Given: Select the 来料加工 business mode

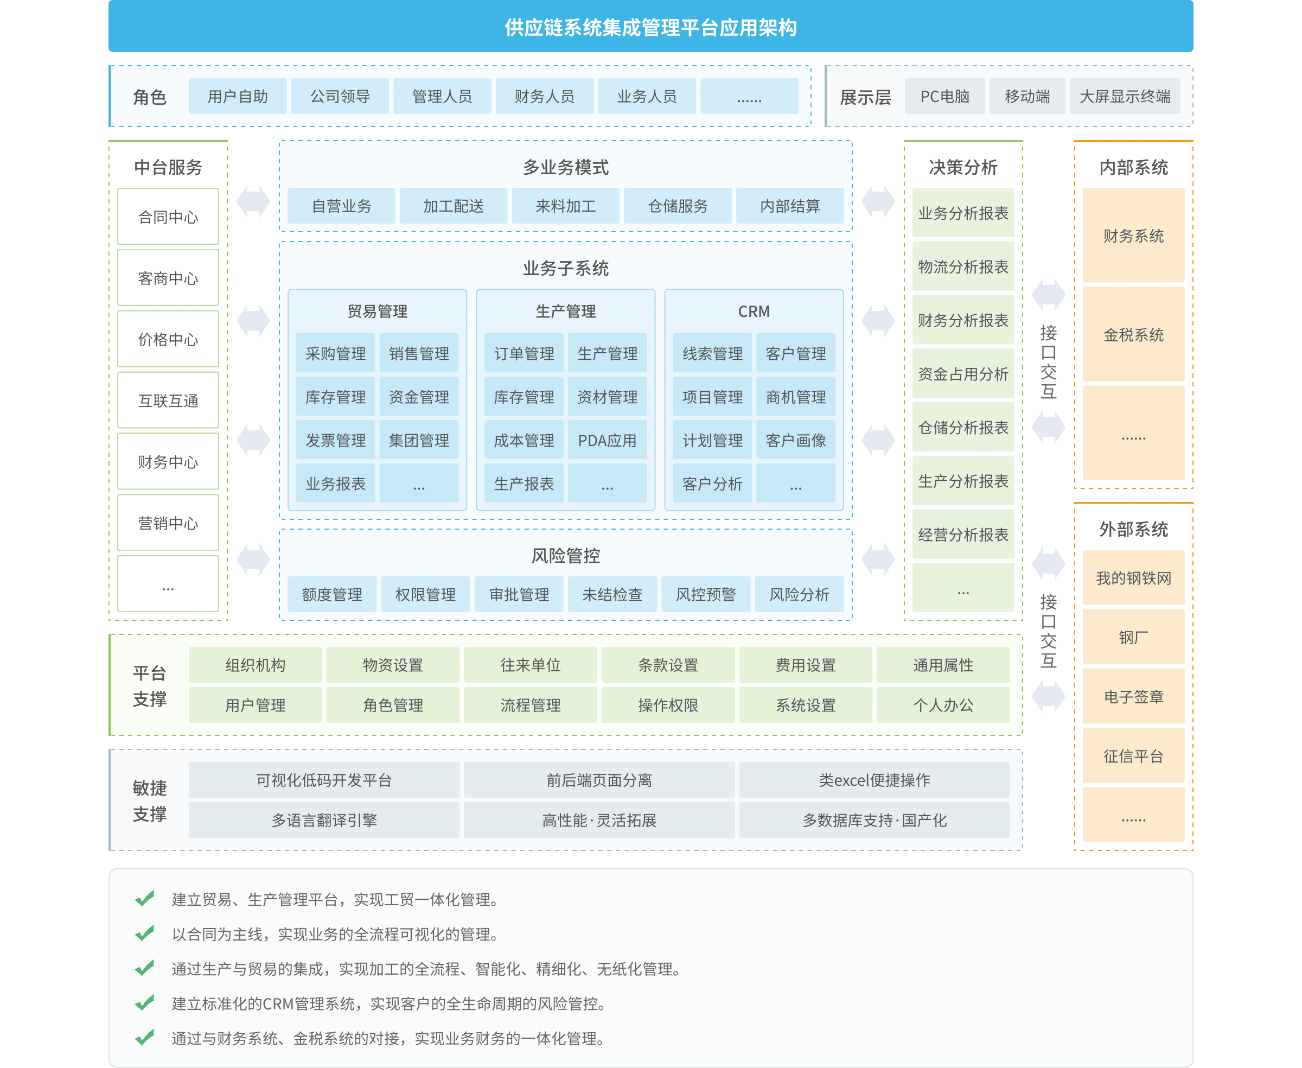Looking at the screenshot, I should (565, 206).
